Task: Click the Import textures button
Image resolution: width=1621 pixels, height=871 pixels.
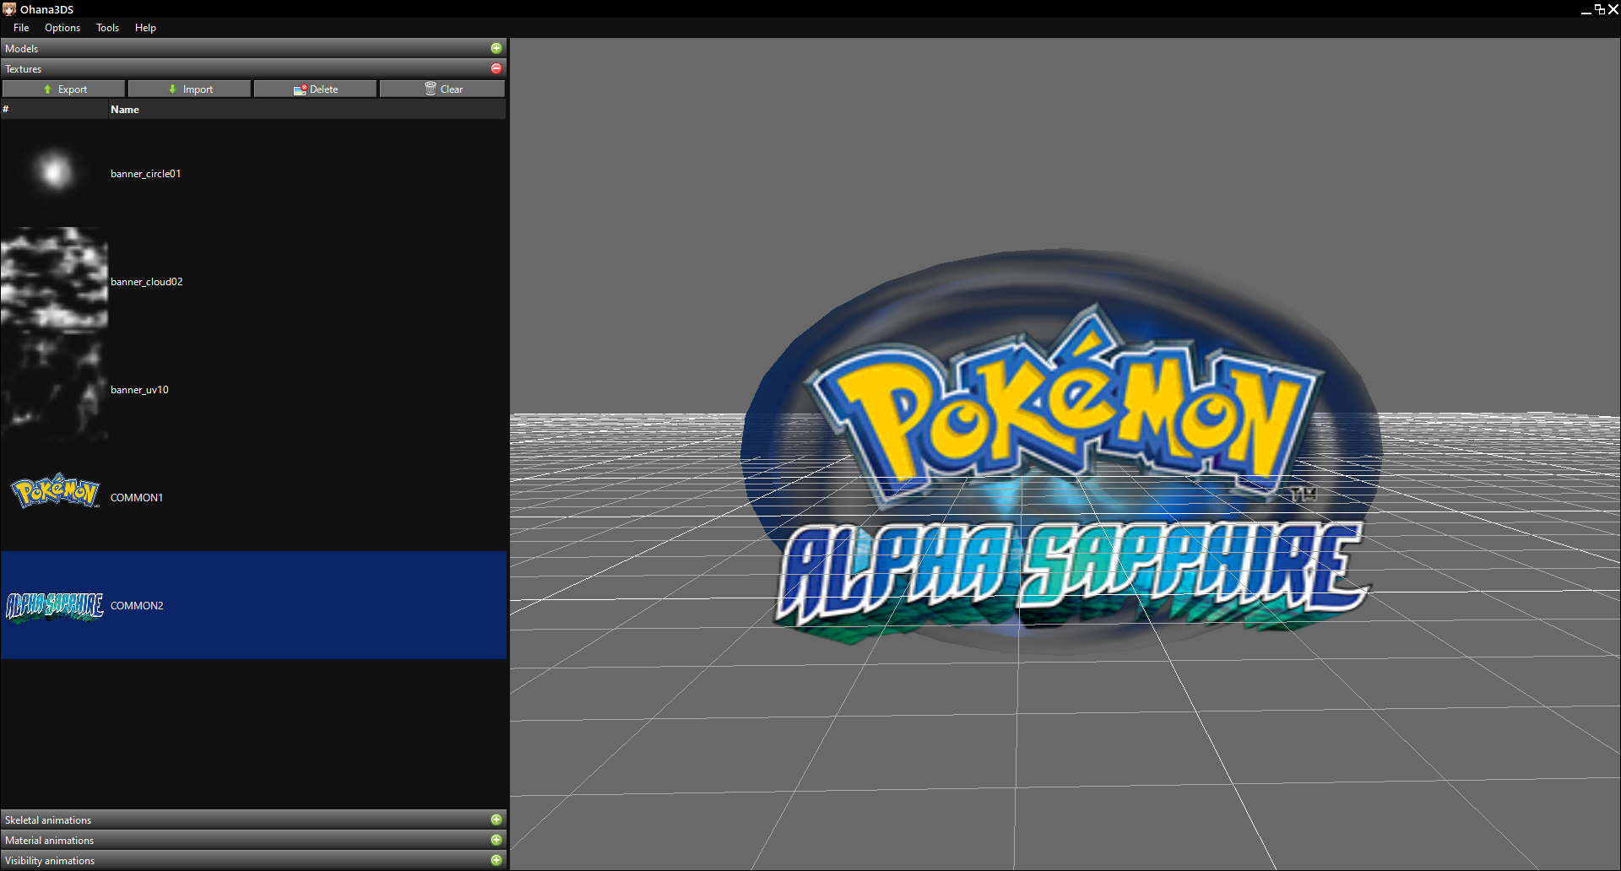Action: 190,89
